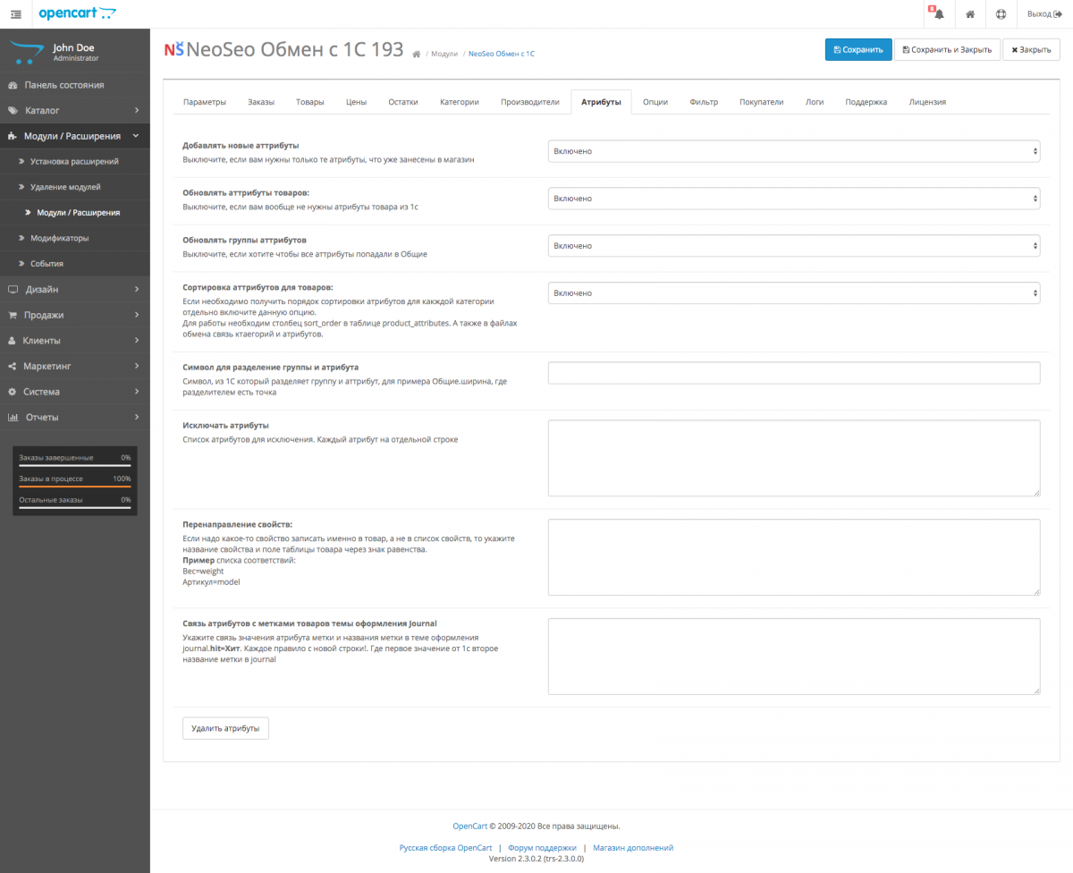Open Форум поддержки footer link
The width and height of the screenshot is (1073, 873).
point(542,848)
